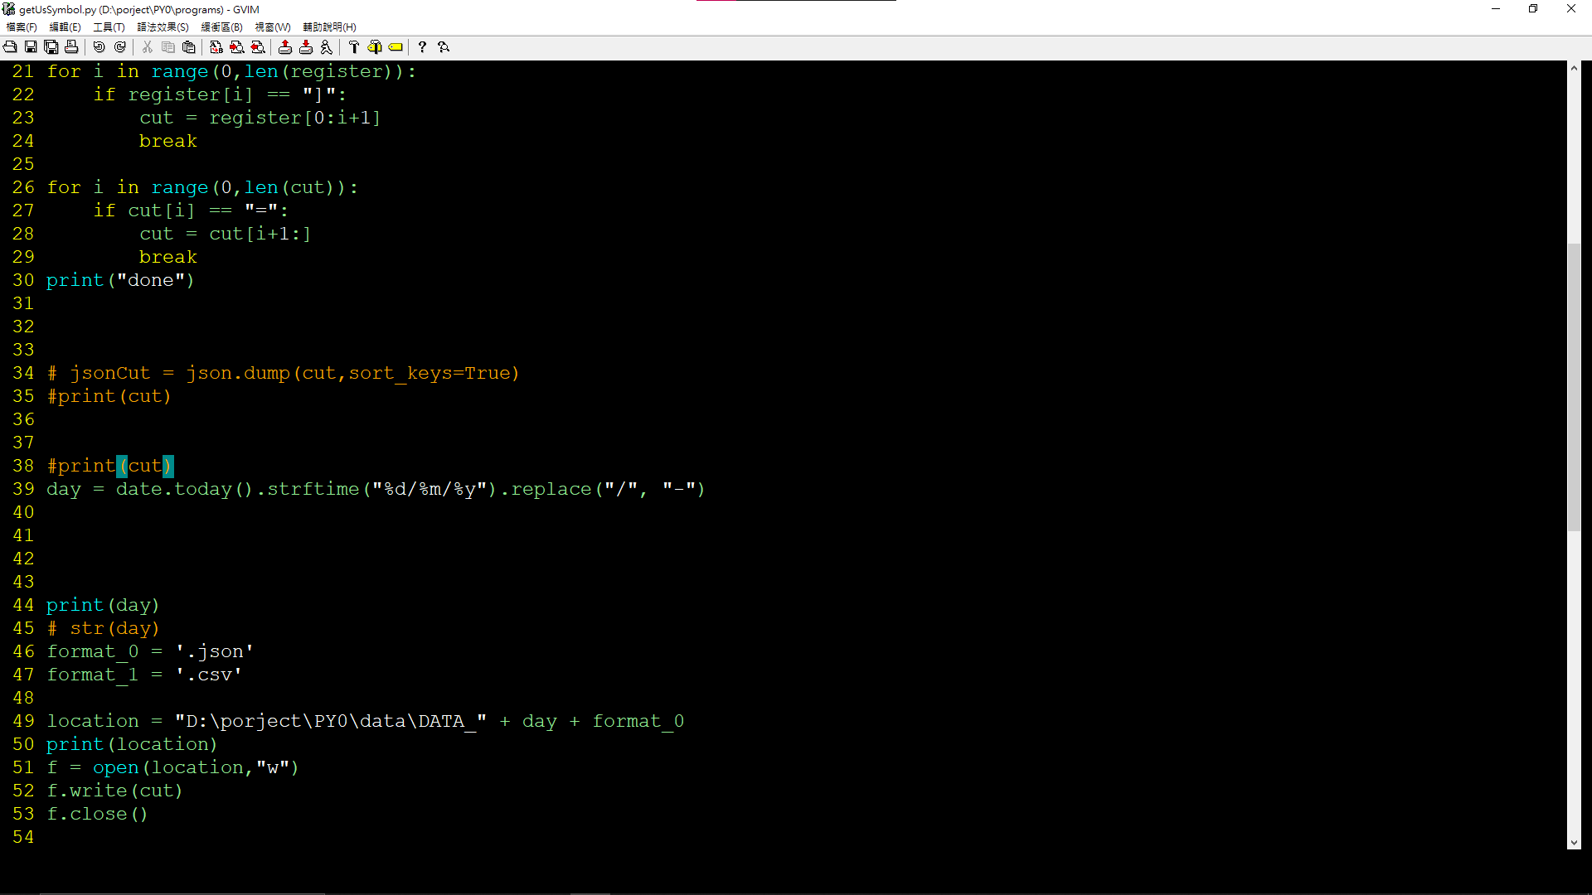Minimize the GVIM window
The image size is (1592, 895).
click(1496, 9)
